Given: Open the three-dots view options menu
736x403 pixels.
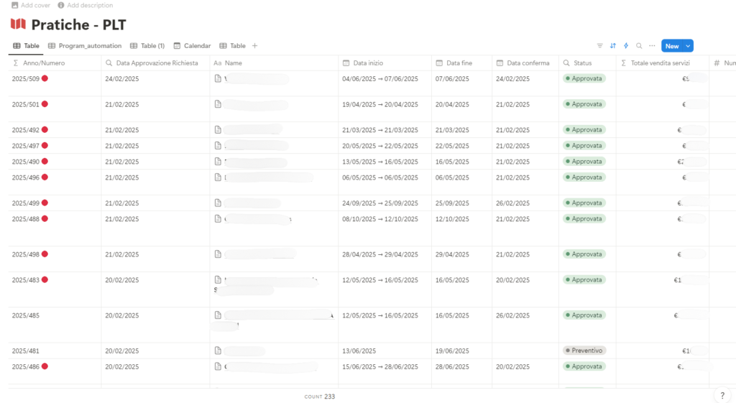Looking at the screenshot, I should click(652, 46).
